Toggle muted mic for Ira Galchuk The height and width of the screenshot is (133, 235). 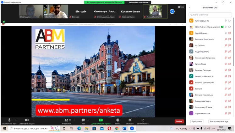point(226,45)
